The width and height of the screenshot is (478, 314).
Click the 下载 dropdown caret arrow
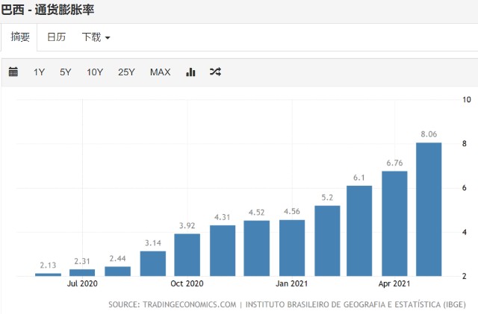tap(108, 38)
